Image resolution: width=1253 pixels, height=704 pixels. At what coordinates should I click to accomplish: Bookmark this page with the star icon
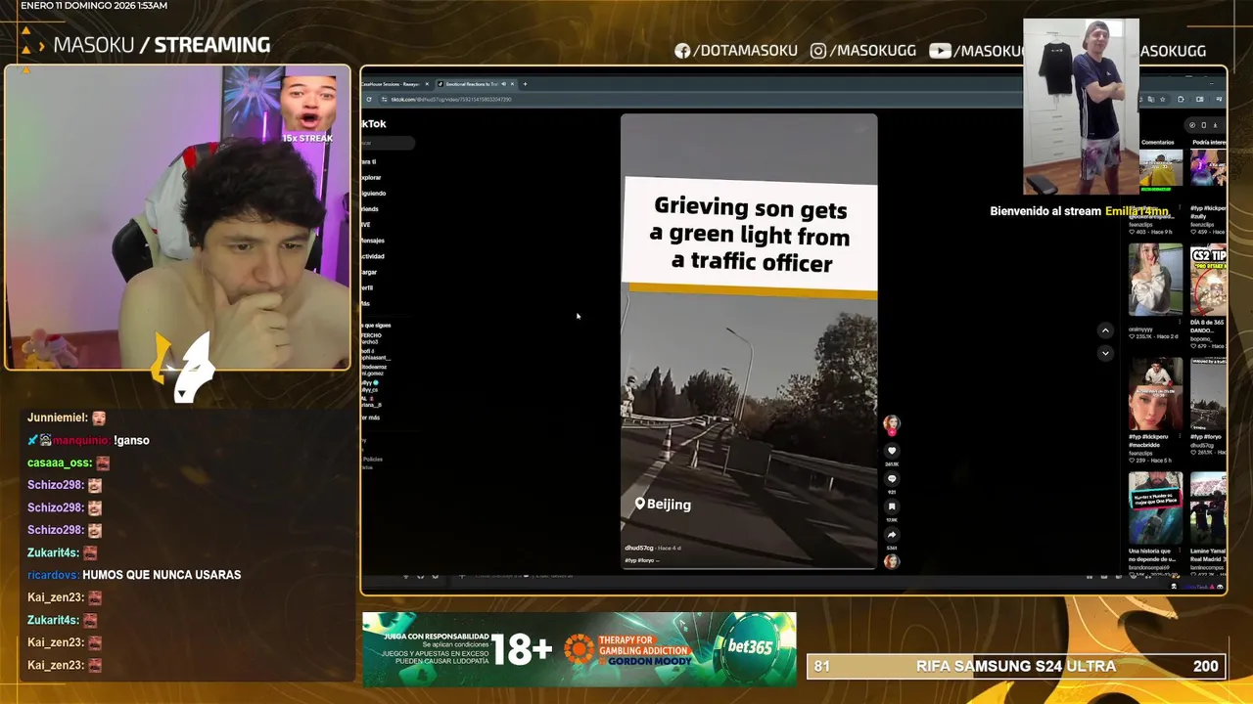point(1163,99)
